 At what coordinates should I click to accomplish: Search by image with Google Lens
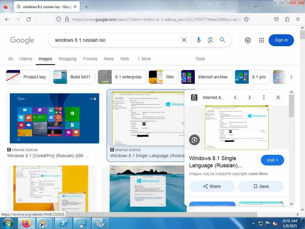click(211, 40)
